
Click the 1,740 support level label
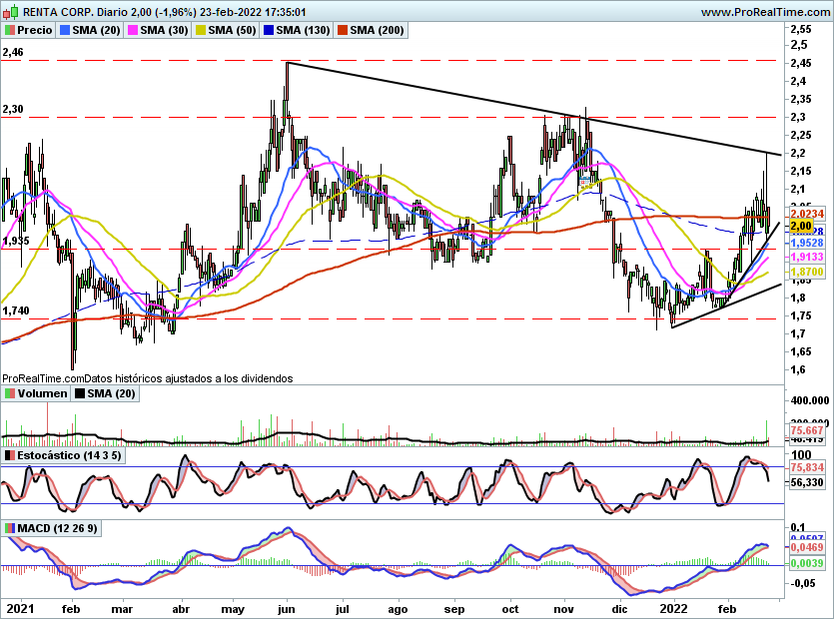tap(15, 310)
